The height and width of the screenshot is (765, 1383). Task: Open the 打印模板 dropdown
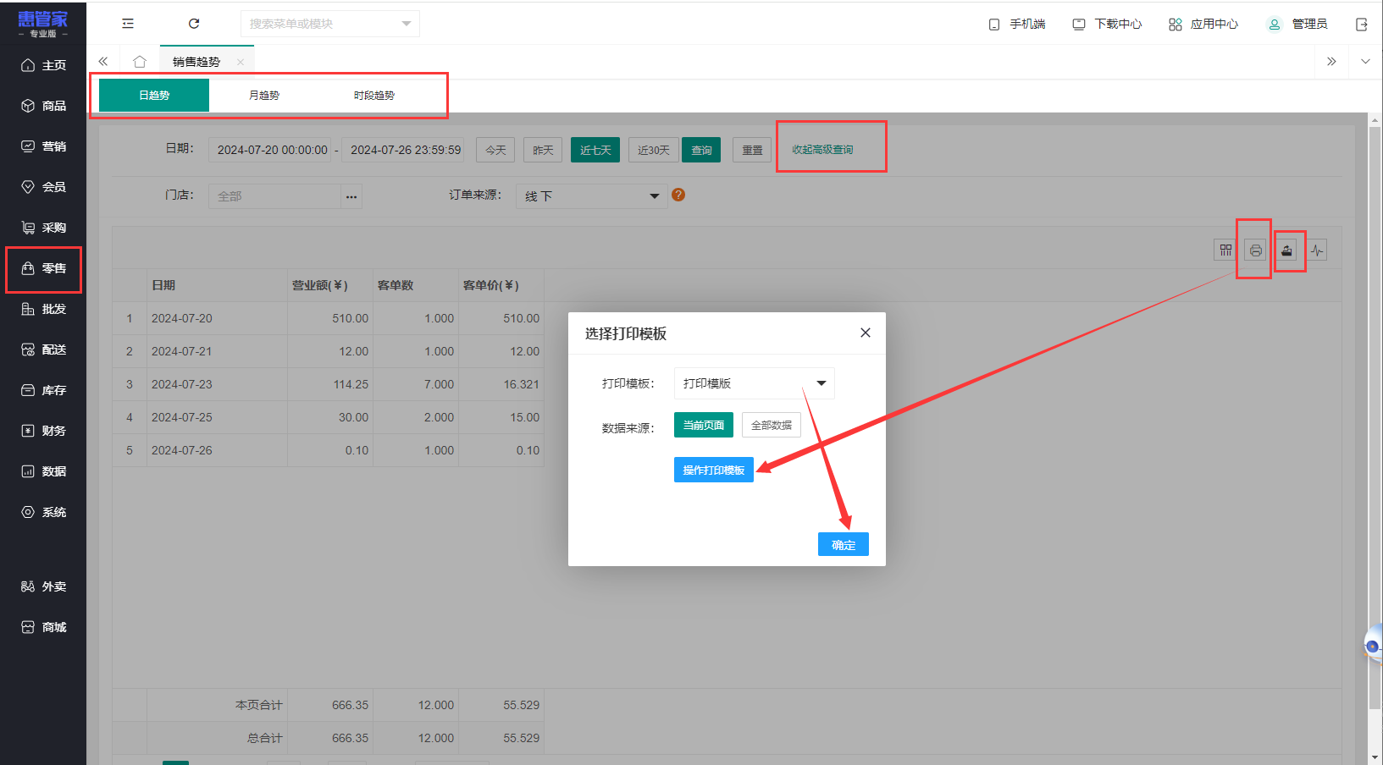755,383
